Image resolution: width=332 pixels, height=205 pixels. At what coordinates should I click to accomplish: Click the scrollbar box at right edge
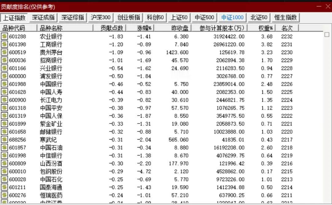pos(327,34)
